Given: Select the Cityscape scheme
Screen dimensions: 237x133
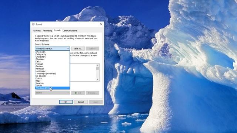Looking at the screenshot, I should pyautogui.click(x=52, y=59).
